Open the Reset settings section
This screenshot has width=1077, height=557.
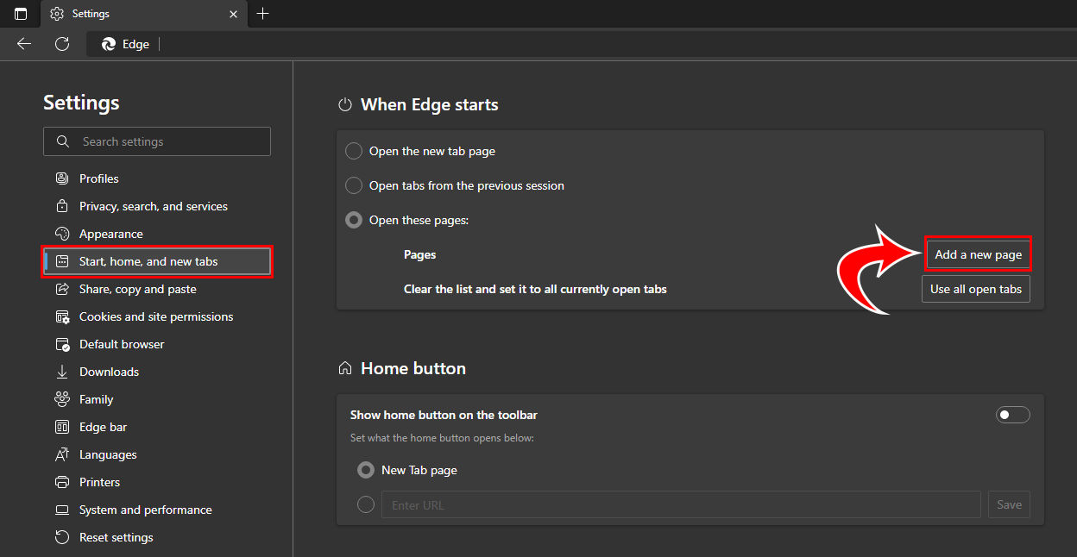pyautogui.click(x=115, y=537)
